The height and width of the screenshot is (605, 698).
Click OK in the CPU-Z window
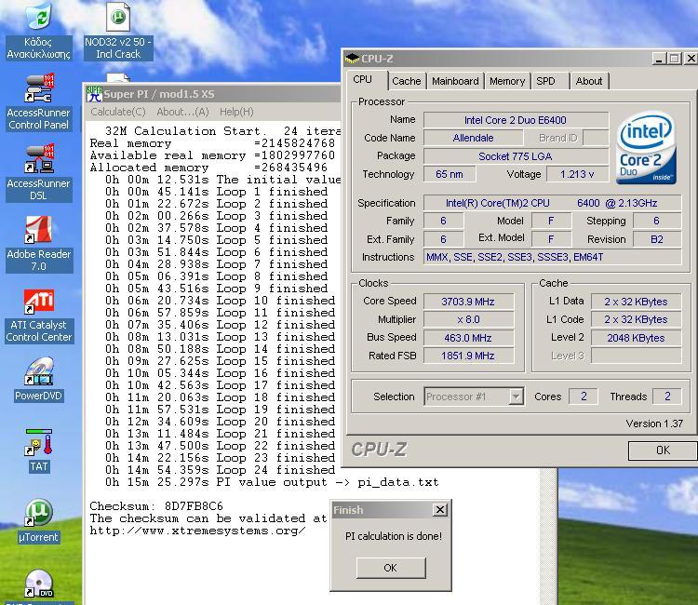663,450
